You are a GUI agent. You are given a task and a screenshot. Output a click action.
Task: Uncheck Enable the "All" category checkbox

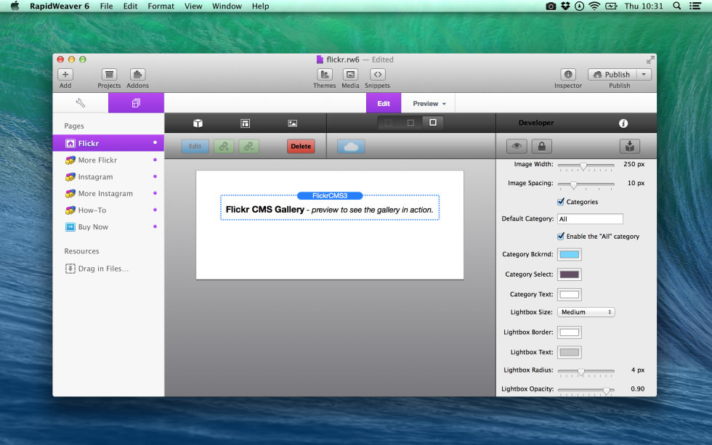click(561, 236)
